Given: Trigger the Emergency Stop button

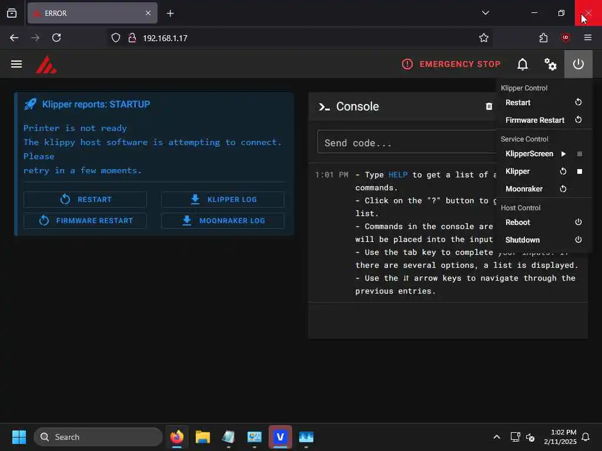Looking at the screenshot, I should tap(451, 64).
